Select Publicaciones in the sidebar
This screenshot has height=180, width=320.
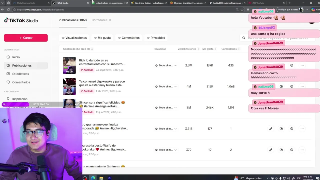pyautogui.click(x=26, y=65)
